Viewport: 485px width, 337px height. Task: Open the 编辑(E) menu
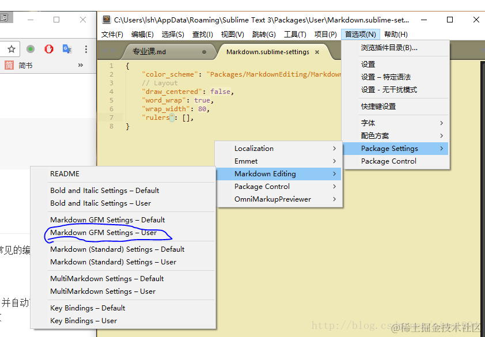click(142, 35)
